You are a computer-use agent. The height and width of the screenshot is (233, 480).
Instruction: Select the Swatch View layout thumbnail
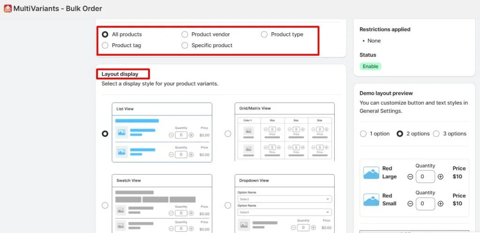(x=162, y=204)
